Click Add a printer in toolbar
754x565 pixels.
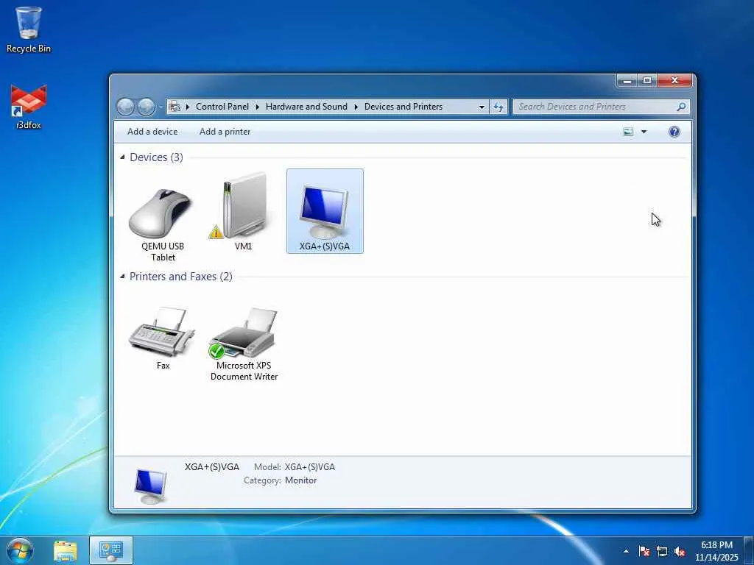tap(225, 132)
